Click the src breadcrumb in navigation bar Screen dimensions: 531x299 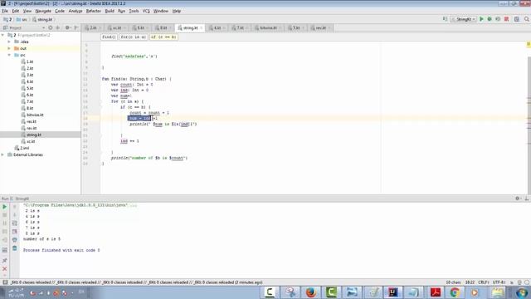pos(22,20)
